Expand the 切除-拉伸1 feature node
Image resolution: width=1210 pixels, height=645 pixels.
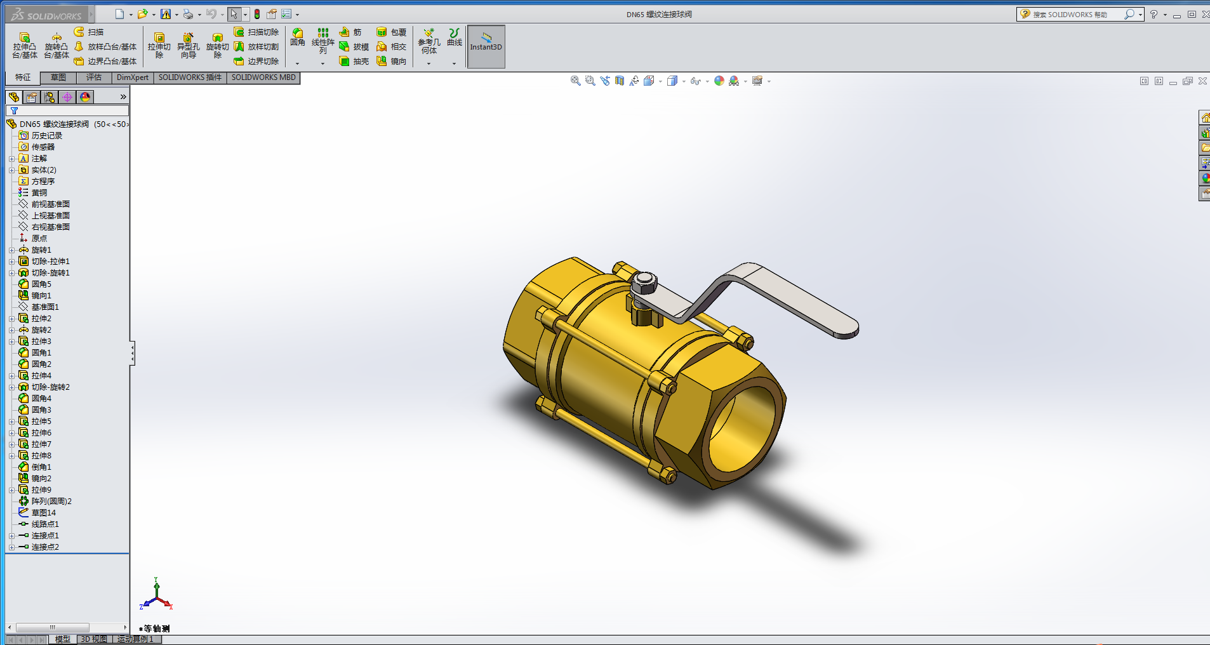pyautogui.click(x=11, y=262)
